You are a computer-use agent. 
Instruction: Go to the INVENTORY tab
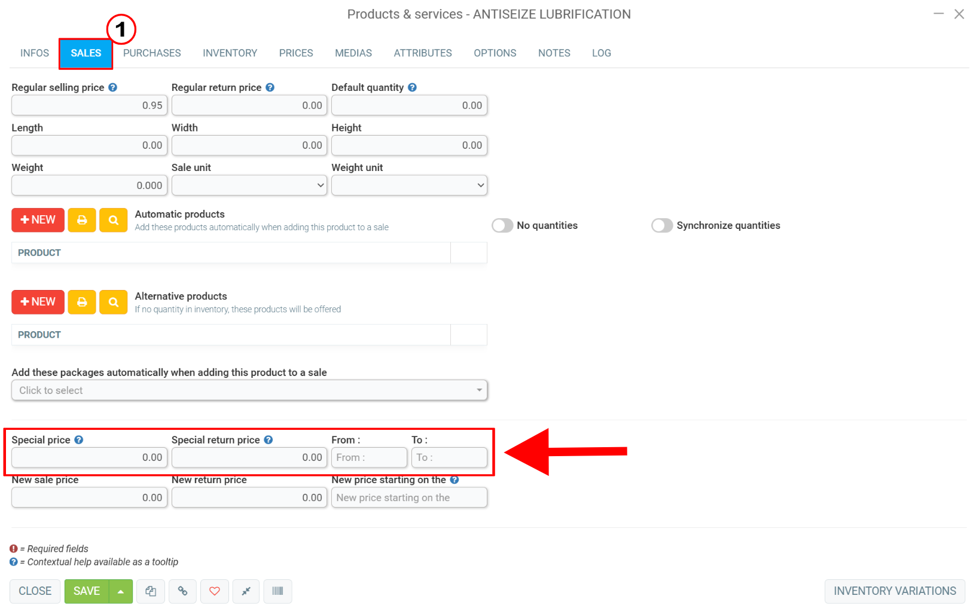coord(230,53)
